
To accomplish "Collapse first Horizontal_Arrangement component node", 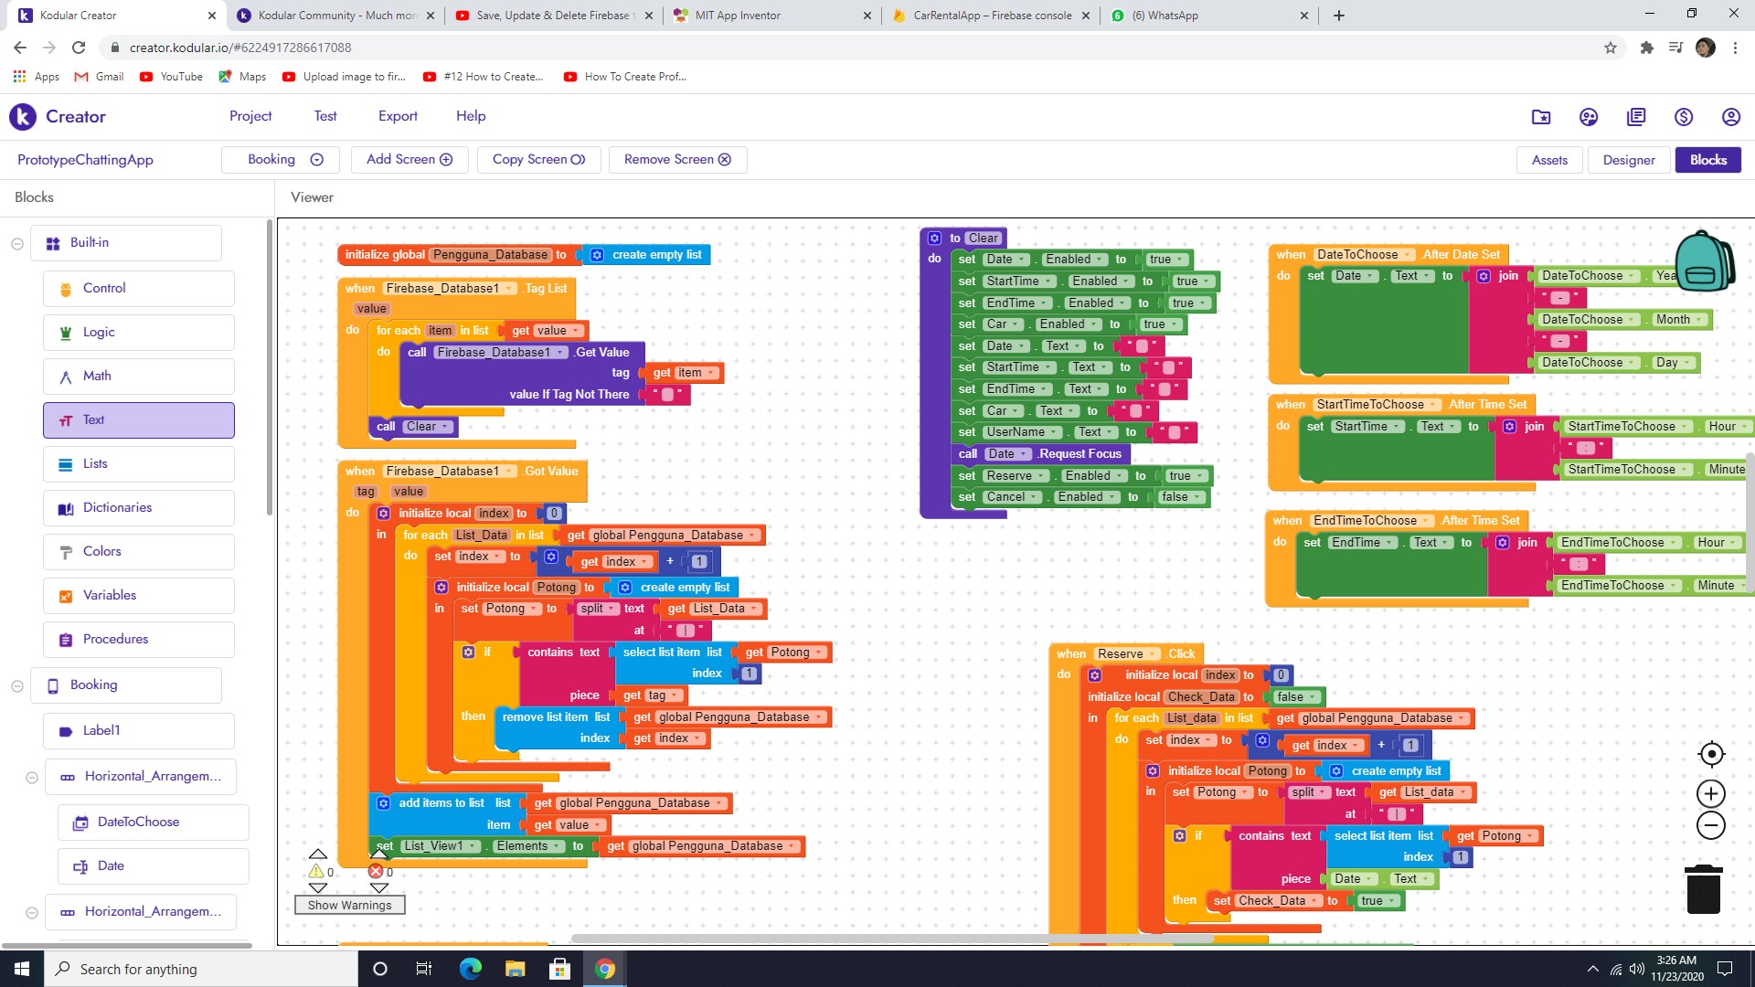I will (x=32, y=778).
